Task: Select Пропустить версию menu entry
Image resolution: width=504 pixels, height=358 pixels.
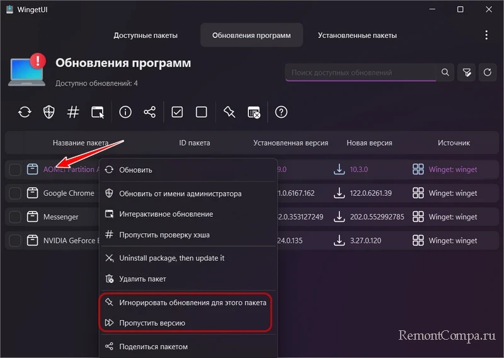Action: click(188, 323)
